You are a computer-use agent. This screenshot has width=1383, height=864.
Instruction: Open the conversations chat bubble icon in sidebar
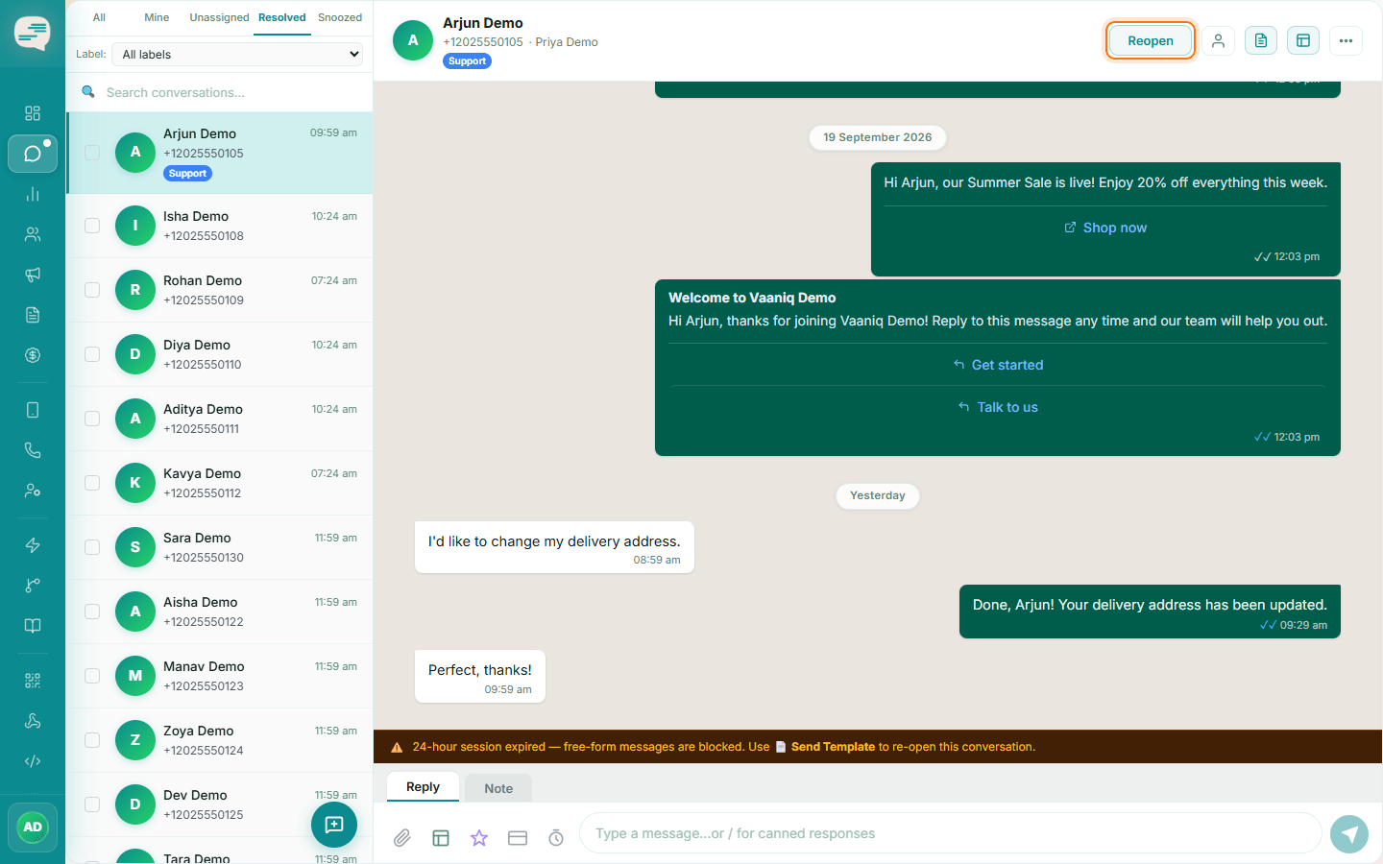click(x=33, y=154)
